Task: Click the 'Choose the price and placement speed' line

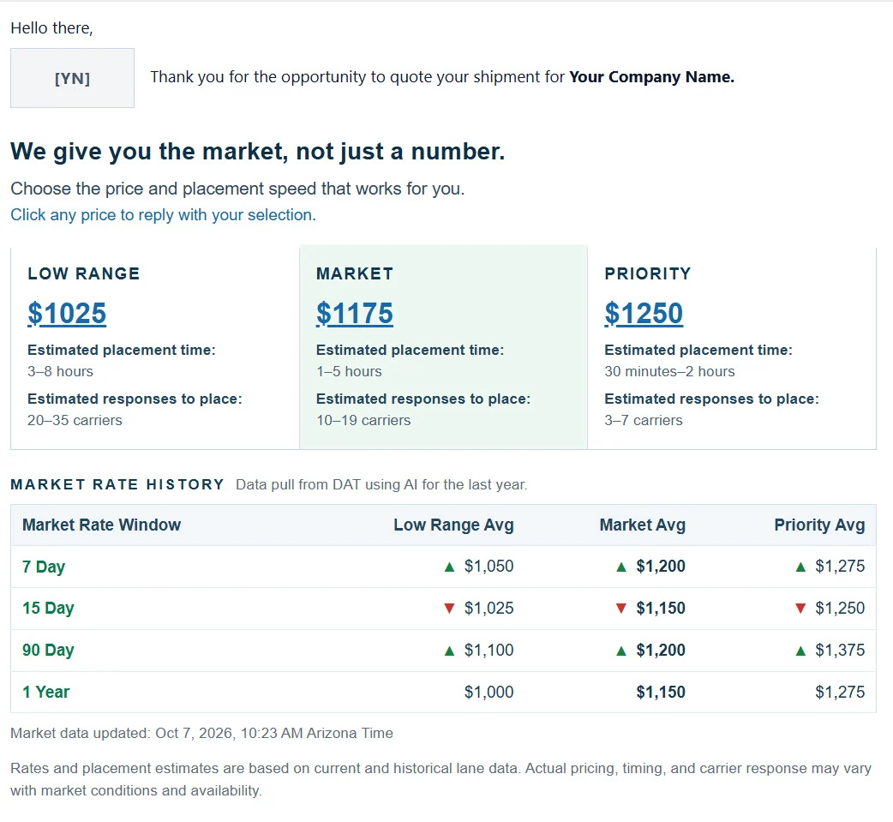Action: pos(237,189)
